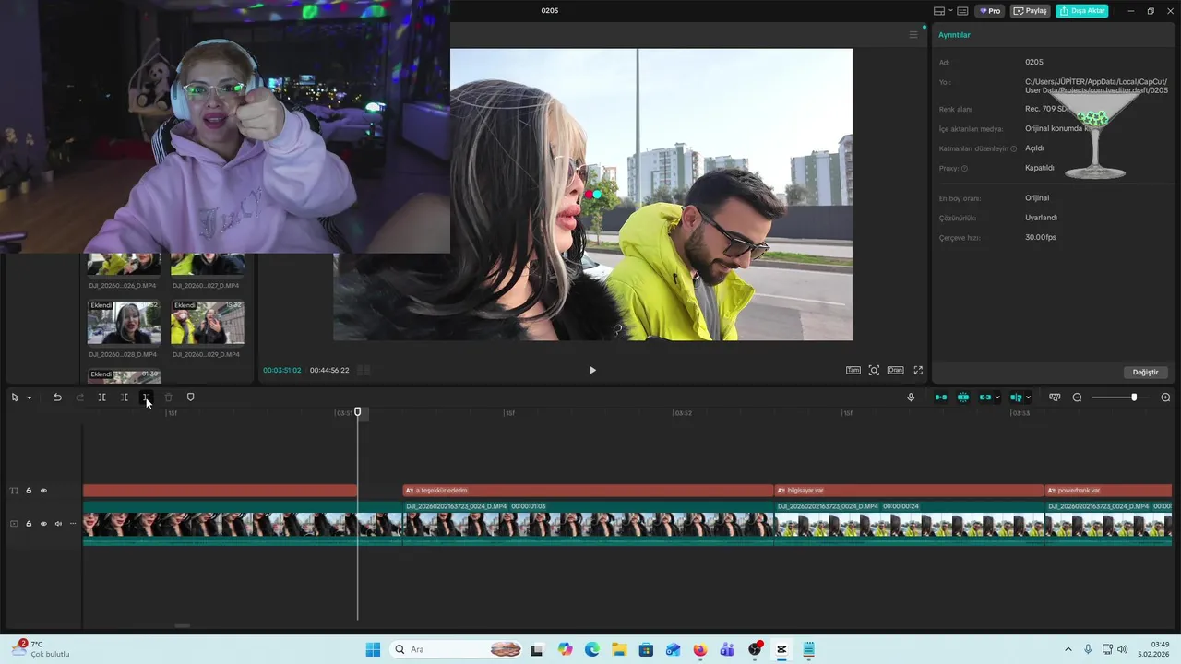The height and width of the screenshot is (664, 1181).
Task: Select the pointer selection tool
Action: tap(15, 397)
